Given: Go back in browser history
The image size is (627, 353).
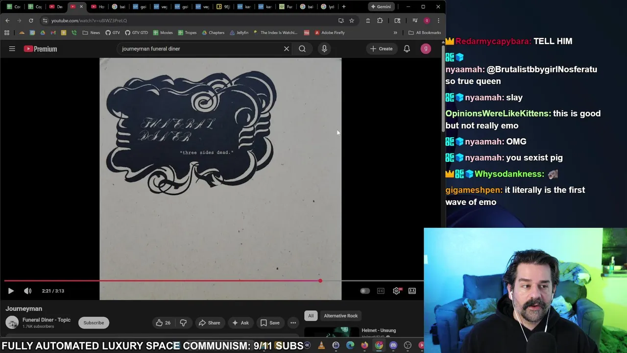Looking at the screenshot, I should tap(7, 21).
